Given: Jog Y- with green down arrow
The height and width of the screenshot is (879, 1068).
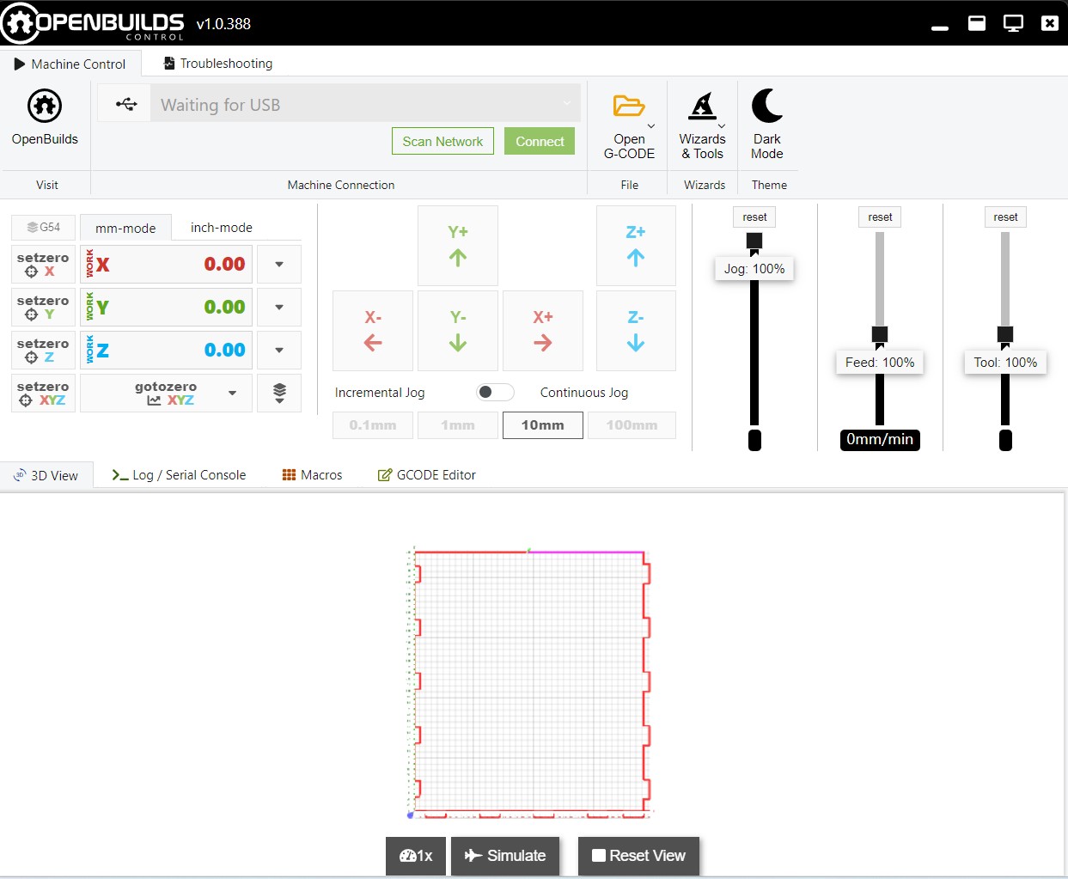Looking at the screenshot, I should tap(458, 331).
